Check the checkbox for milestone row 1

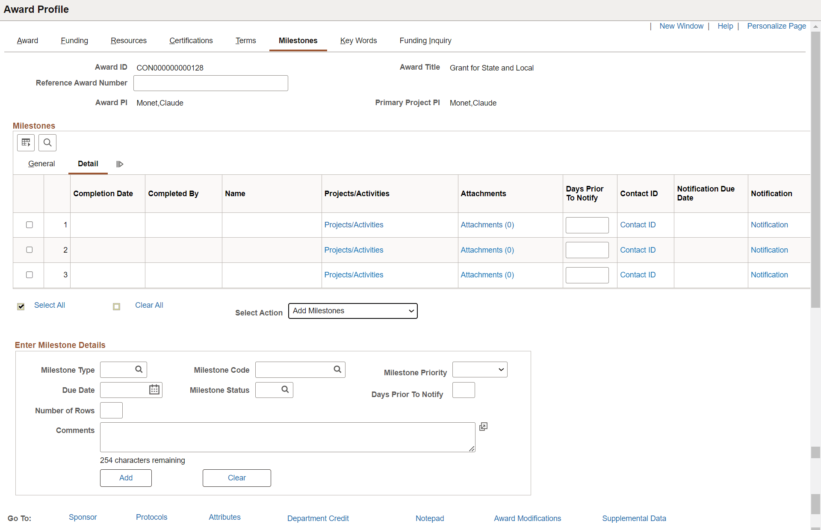(30, 225)
